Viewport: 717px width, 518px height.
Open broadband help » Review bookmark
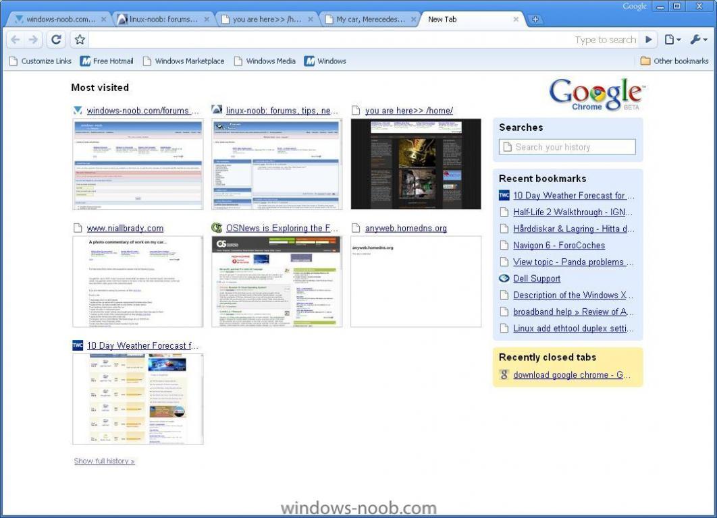[x=573, y=312]
